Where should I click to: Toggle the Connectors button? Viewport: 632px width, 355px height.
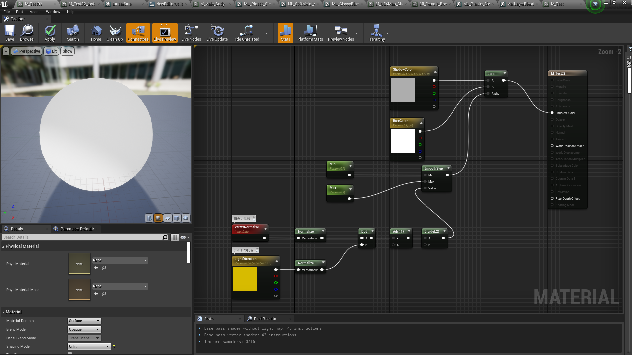point(138,33)
